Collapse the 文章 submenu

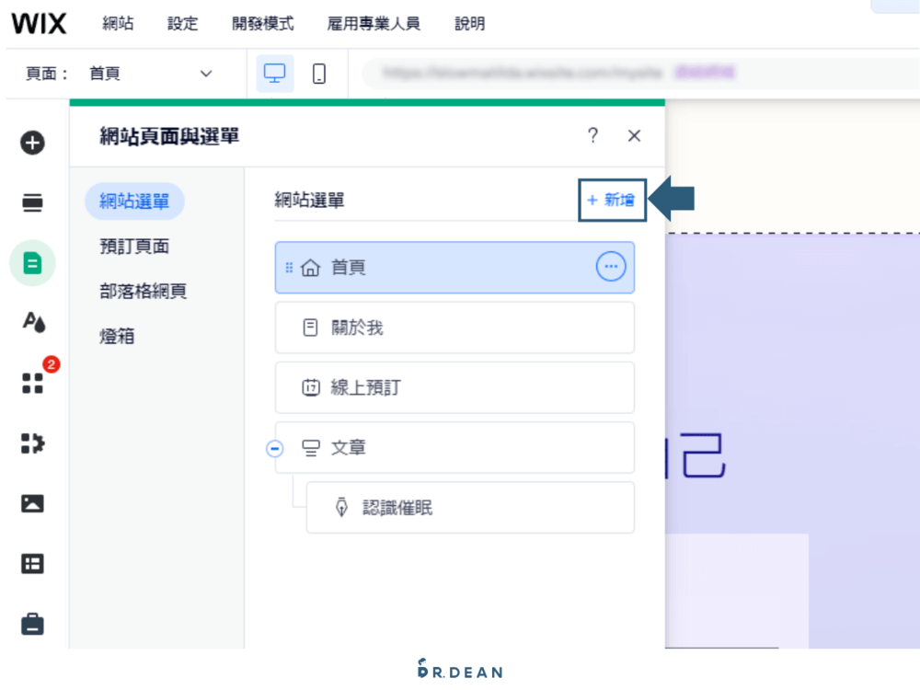(x=274, y=448)
